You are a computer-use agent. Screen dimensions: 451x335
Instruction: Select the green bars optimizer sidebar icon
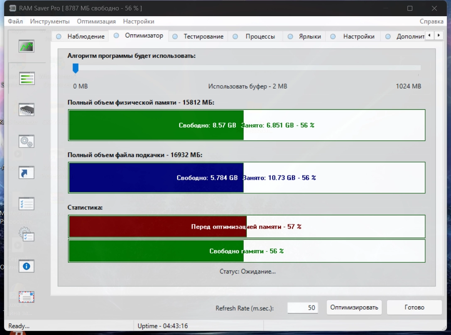pyautogui.click(x=27, y=78)
